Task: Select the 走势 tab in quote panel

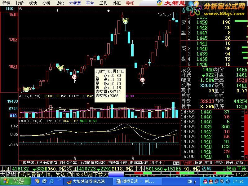Action: pyautogui.click(x=219, y=163)
